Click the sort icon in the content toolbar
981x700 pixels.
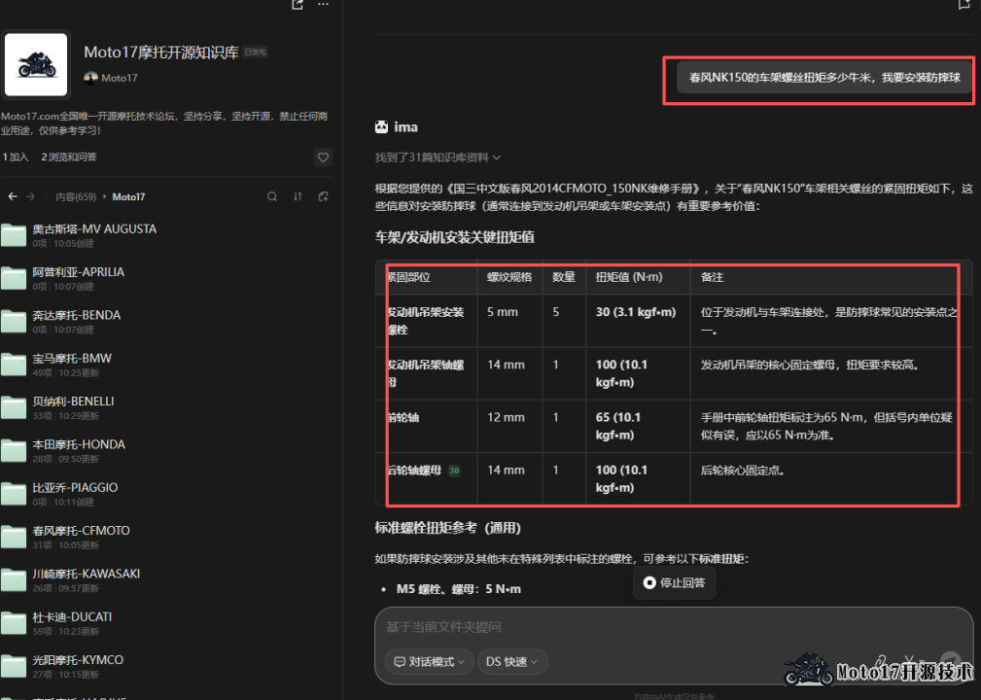[298, 196]
